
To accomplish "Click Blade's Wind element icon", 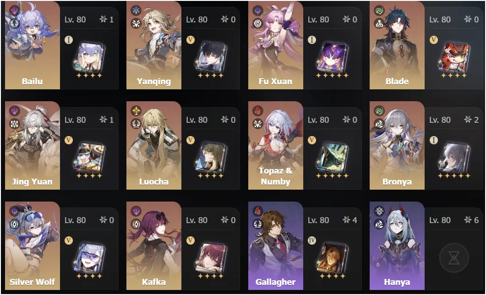I will [379, 11].
